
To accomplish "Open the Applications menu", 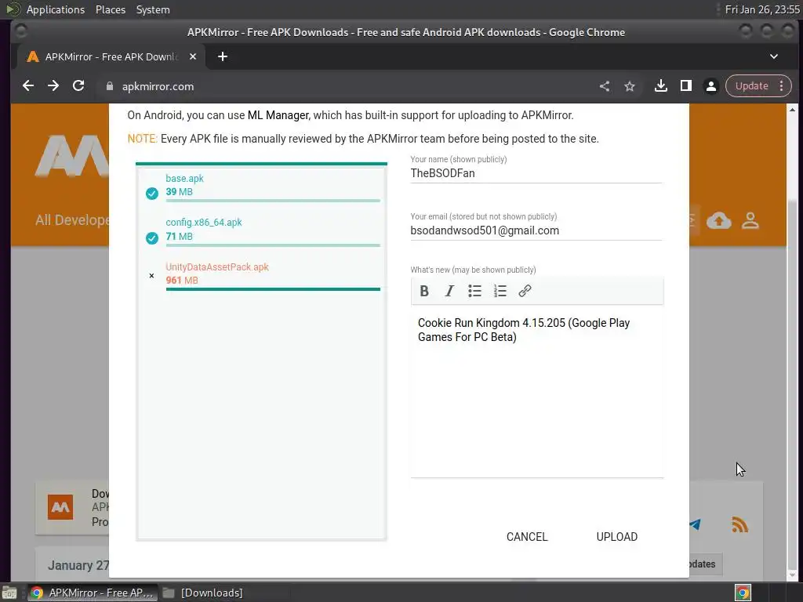I will click(56, 9).
